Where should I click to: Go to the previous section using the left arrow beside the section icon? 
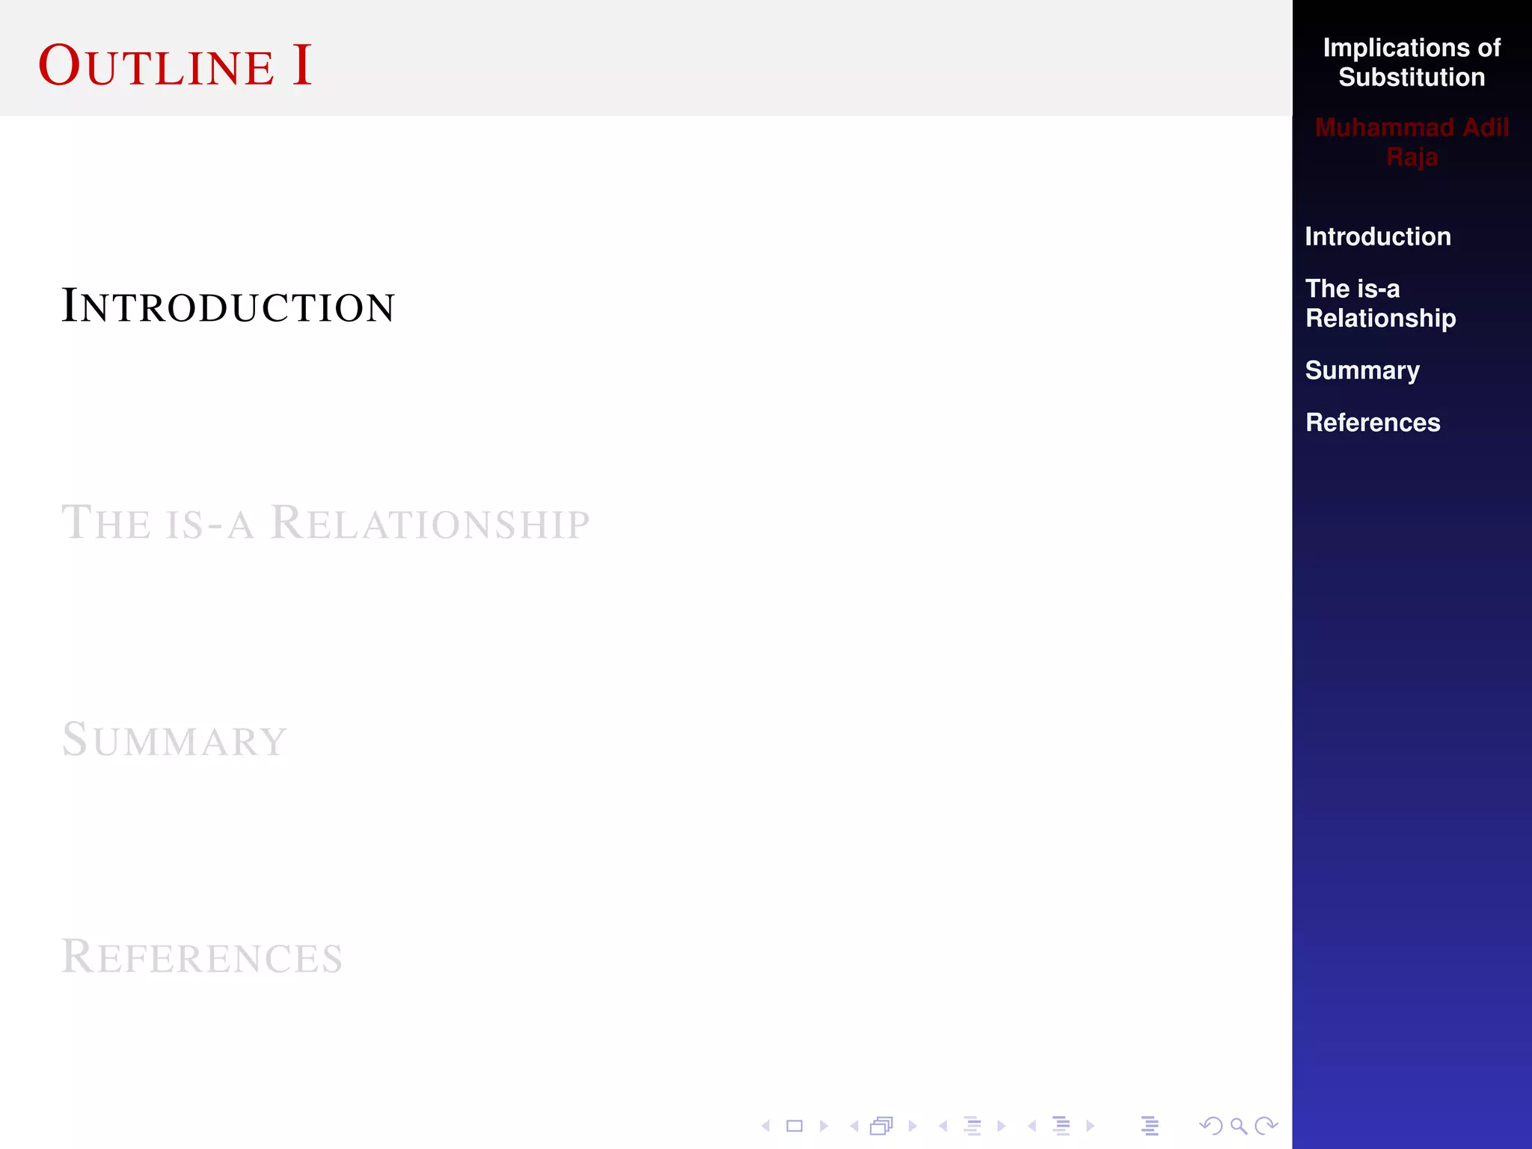[1032, 1126]
